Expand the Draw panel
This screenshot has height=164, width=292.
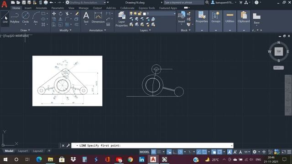[x=25, y=30]
